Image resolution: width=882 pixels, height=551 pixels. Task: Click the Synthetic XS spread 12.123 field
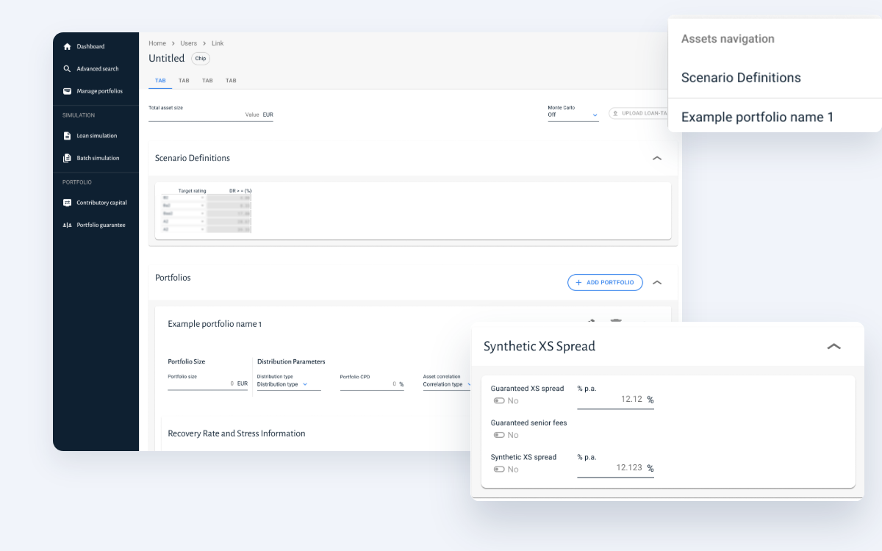coord(615,468)
